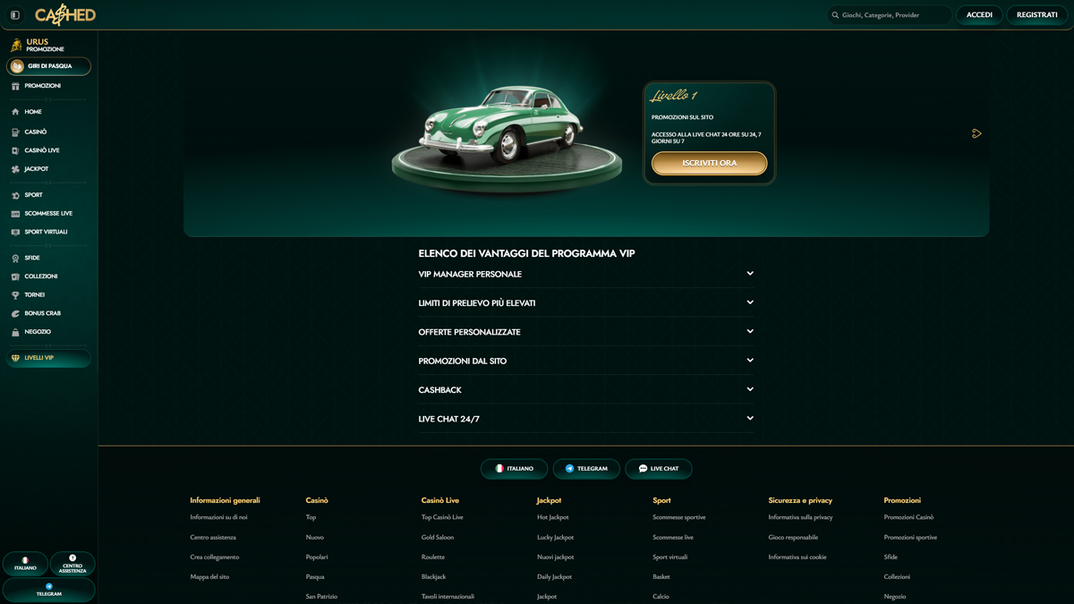Open the Gioco responsabile footer link
This screenshot has height=604, width=1074.
coord(793,537)
